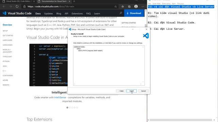Image resolution: width=218 pixels, height=122 pixels.
Task: Open the Xem menu in Notepad
Action: click(174, 4)
